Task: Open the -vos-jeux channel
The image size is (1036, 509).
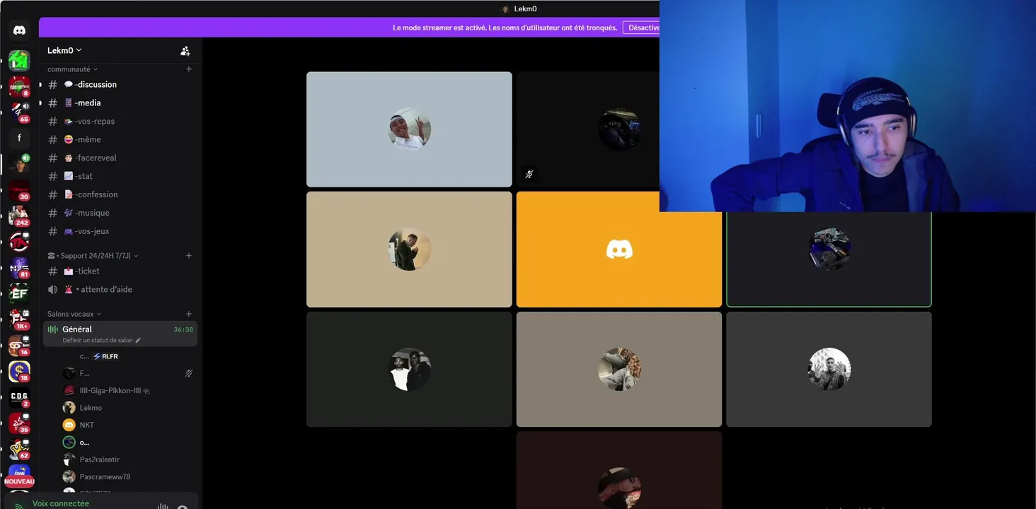Action: click(120, 231)
